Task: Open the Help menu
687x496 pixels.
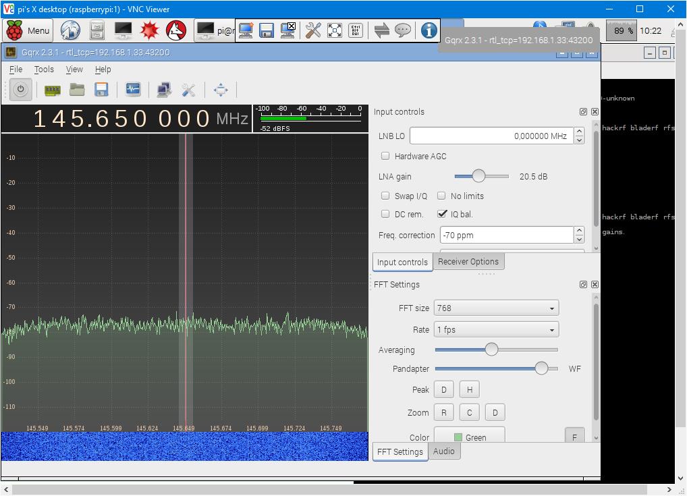Action: click(103, 70)
